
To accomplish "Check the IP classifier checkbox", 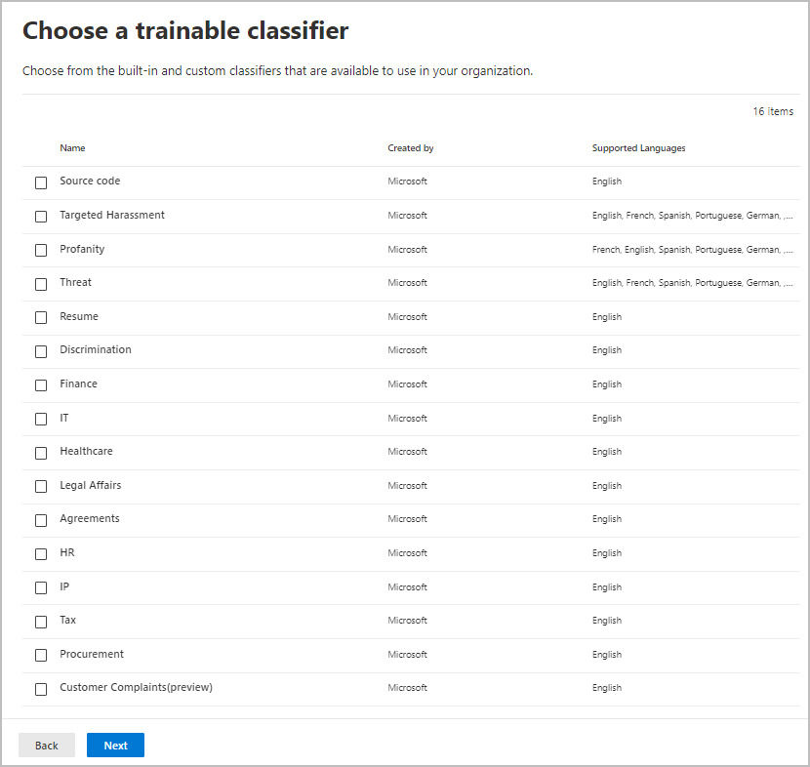I will point(40,587).
